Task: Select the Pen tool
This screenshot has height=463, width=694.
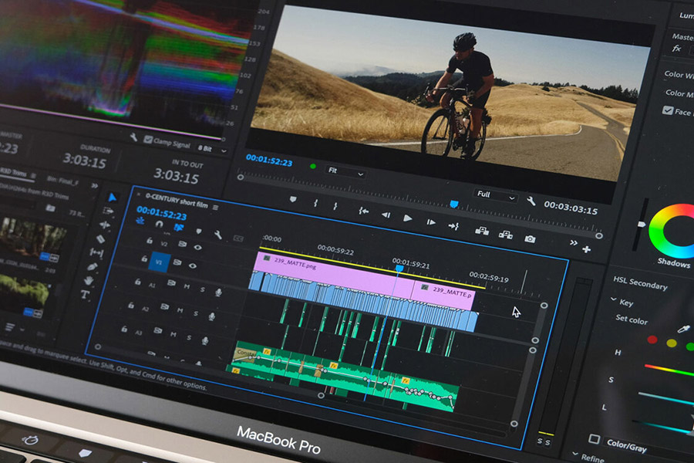Action: click(x=93, y=267)
